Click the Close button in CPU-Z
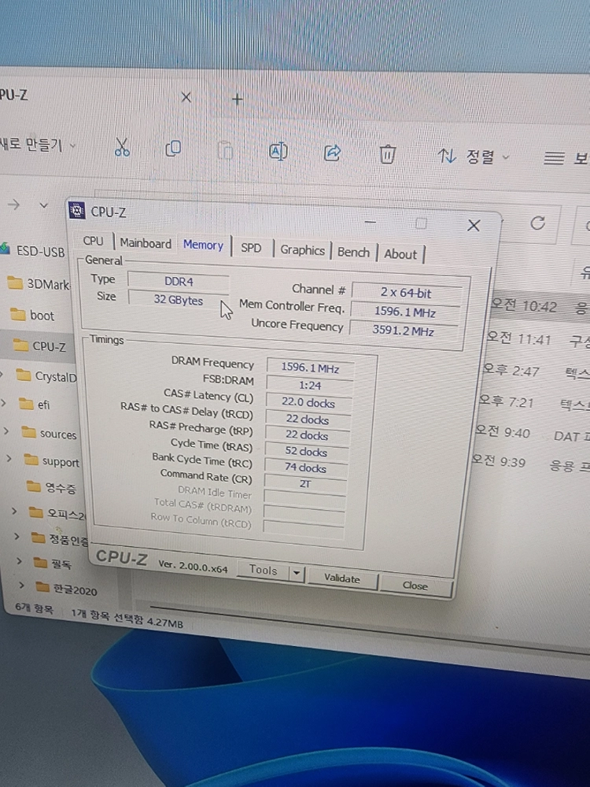This screenshot has width=590, height=787. pyautogui.click(x=415, y=586)
